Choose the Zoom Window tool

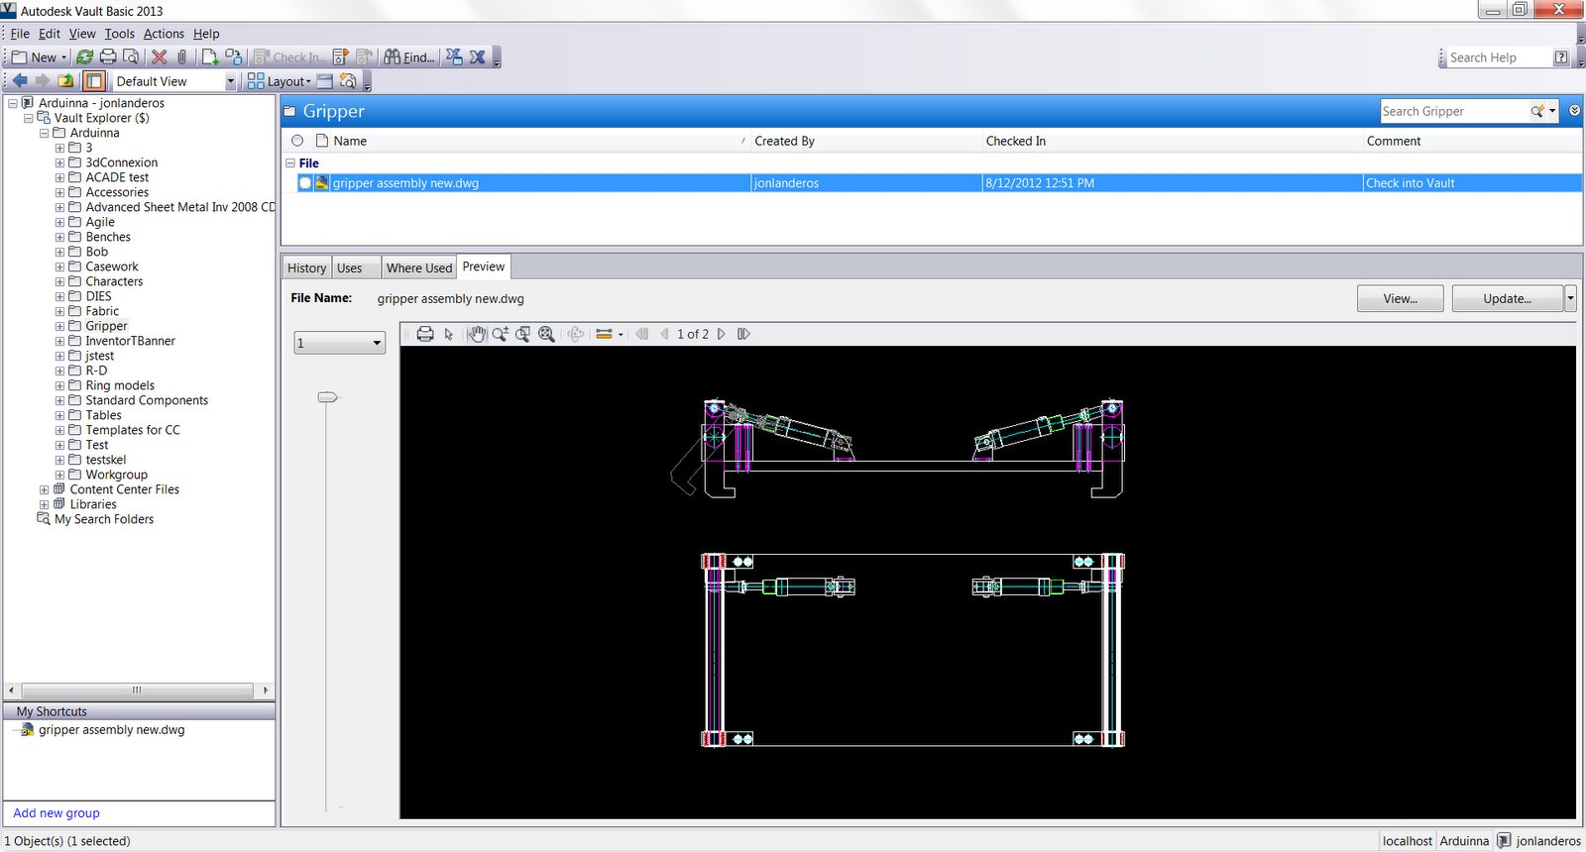522,334
